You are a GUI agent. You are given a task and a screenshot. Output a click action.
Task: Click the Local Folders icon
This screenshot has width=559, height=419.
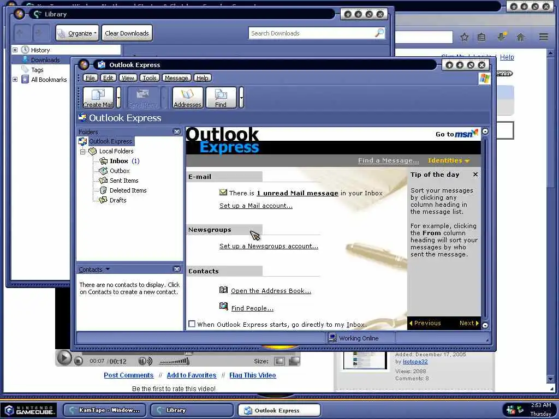[x=92, y=152]
